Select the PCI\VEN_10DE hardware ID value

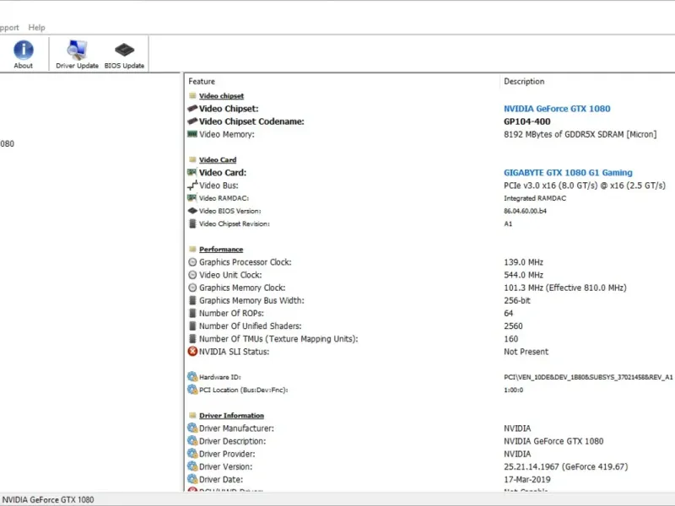pyautogui.click(x=588, y=377)
